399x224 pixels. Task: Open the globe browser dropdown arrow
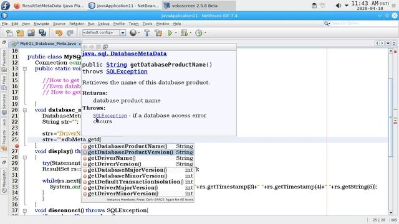(x=138, y=33)
